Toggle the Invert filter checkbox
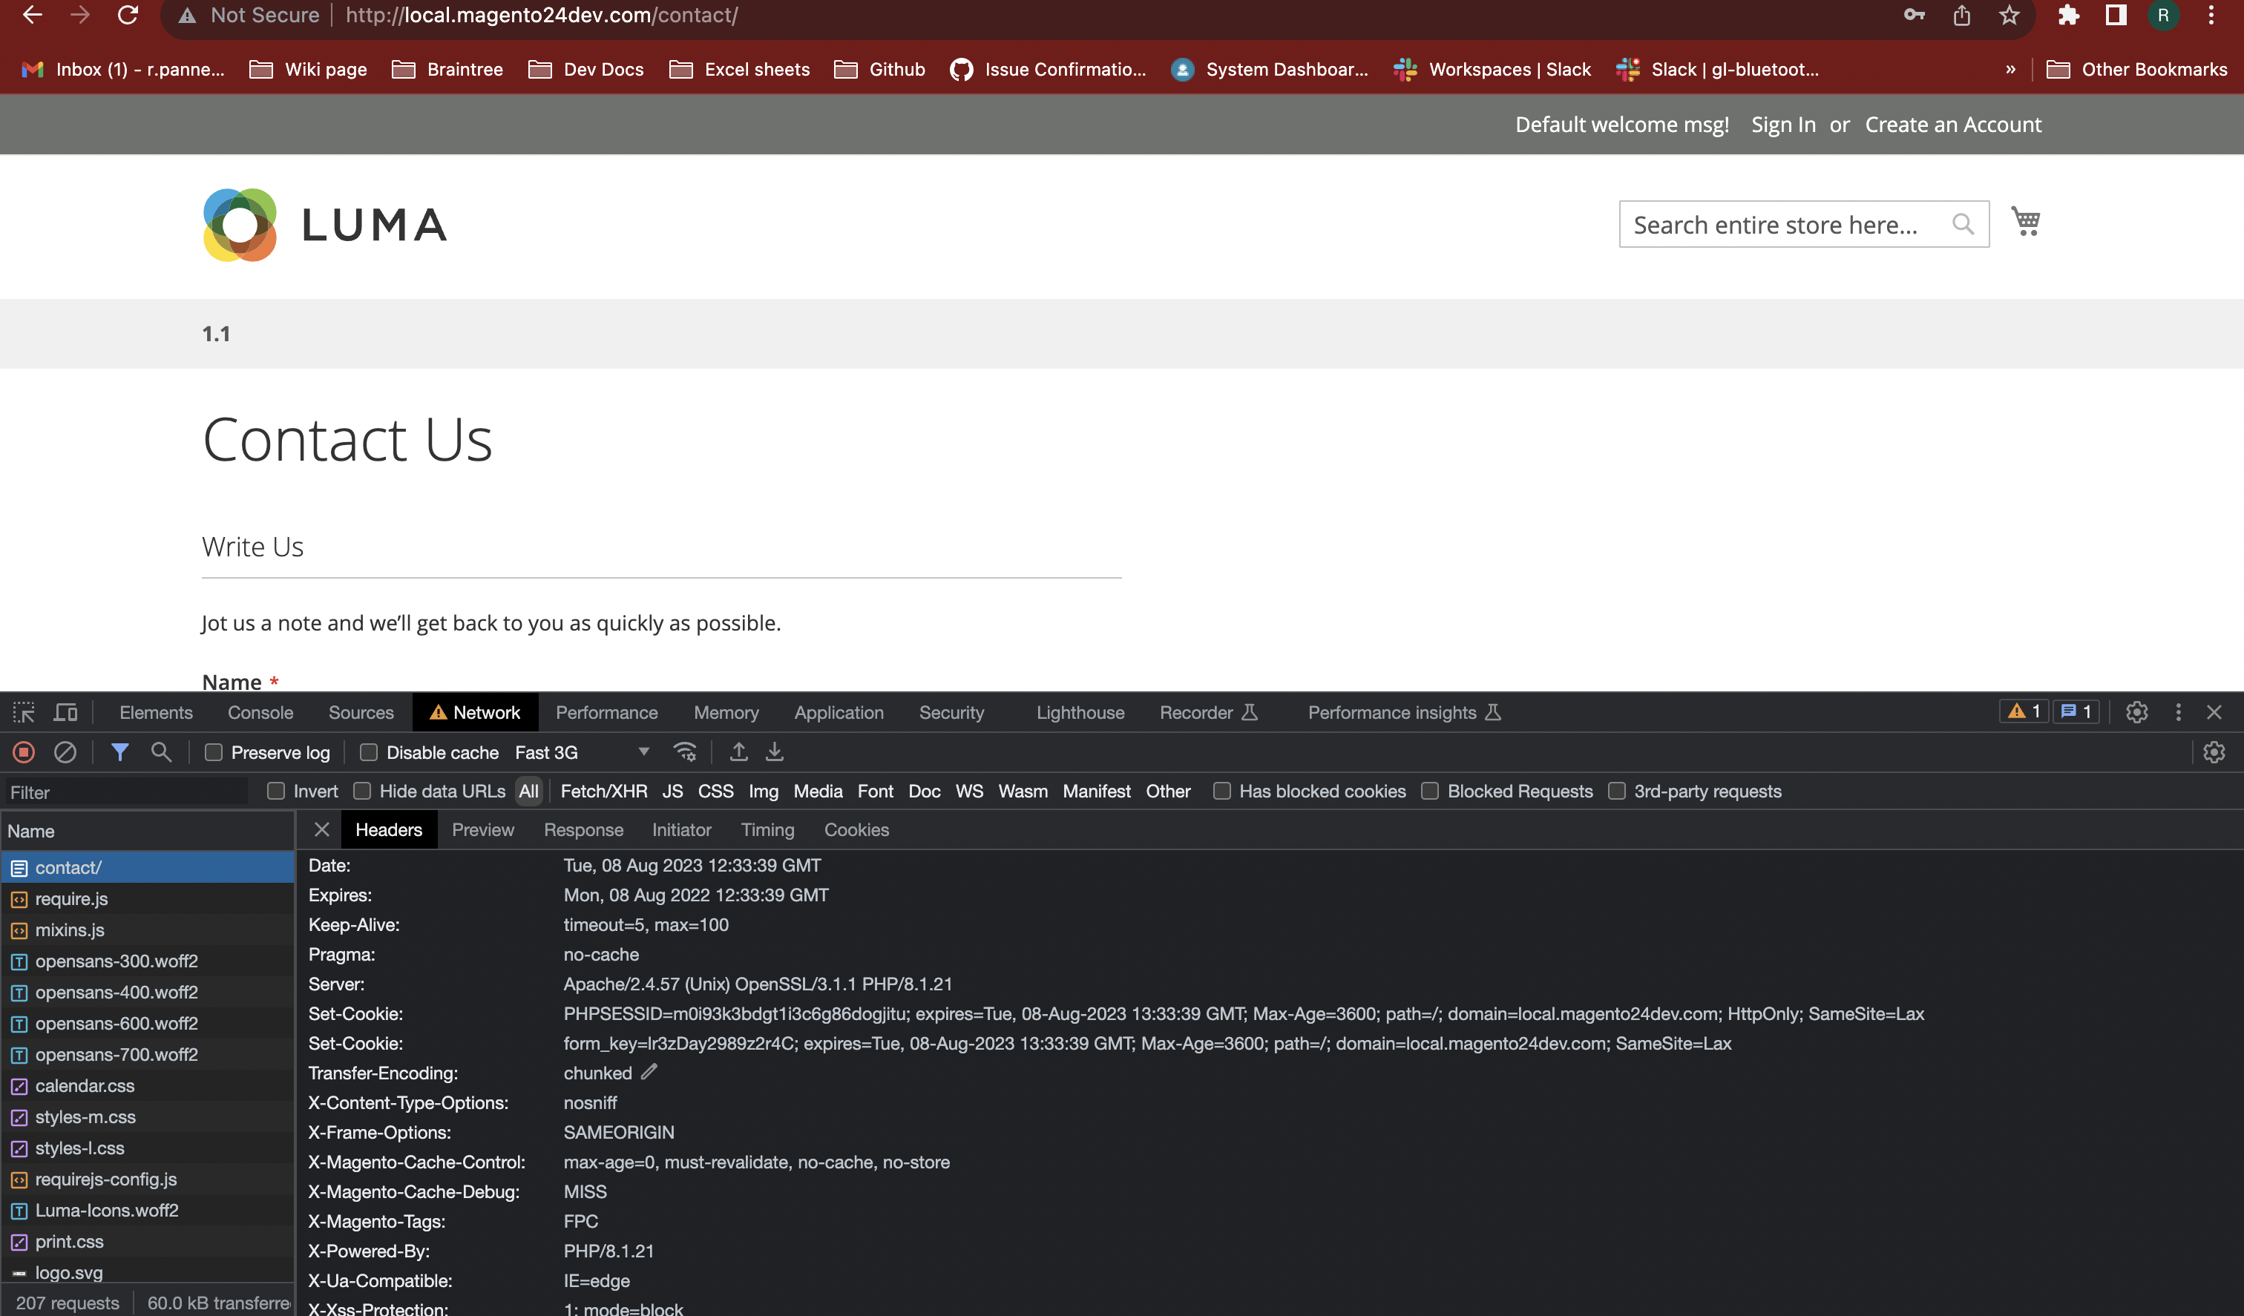Screen dimensions: 2244x1316 pyautogui.click(x=276, y=791)
